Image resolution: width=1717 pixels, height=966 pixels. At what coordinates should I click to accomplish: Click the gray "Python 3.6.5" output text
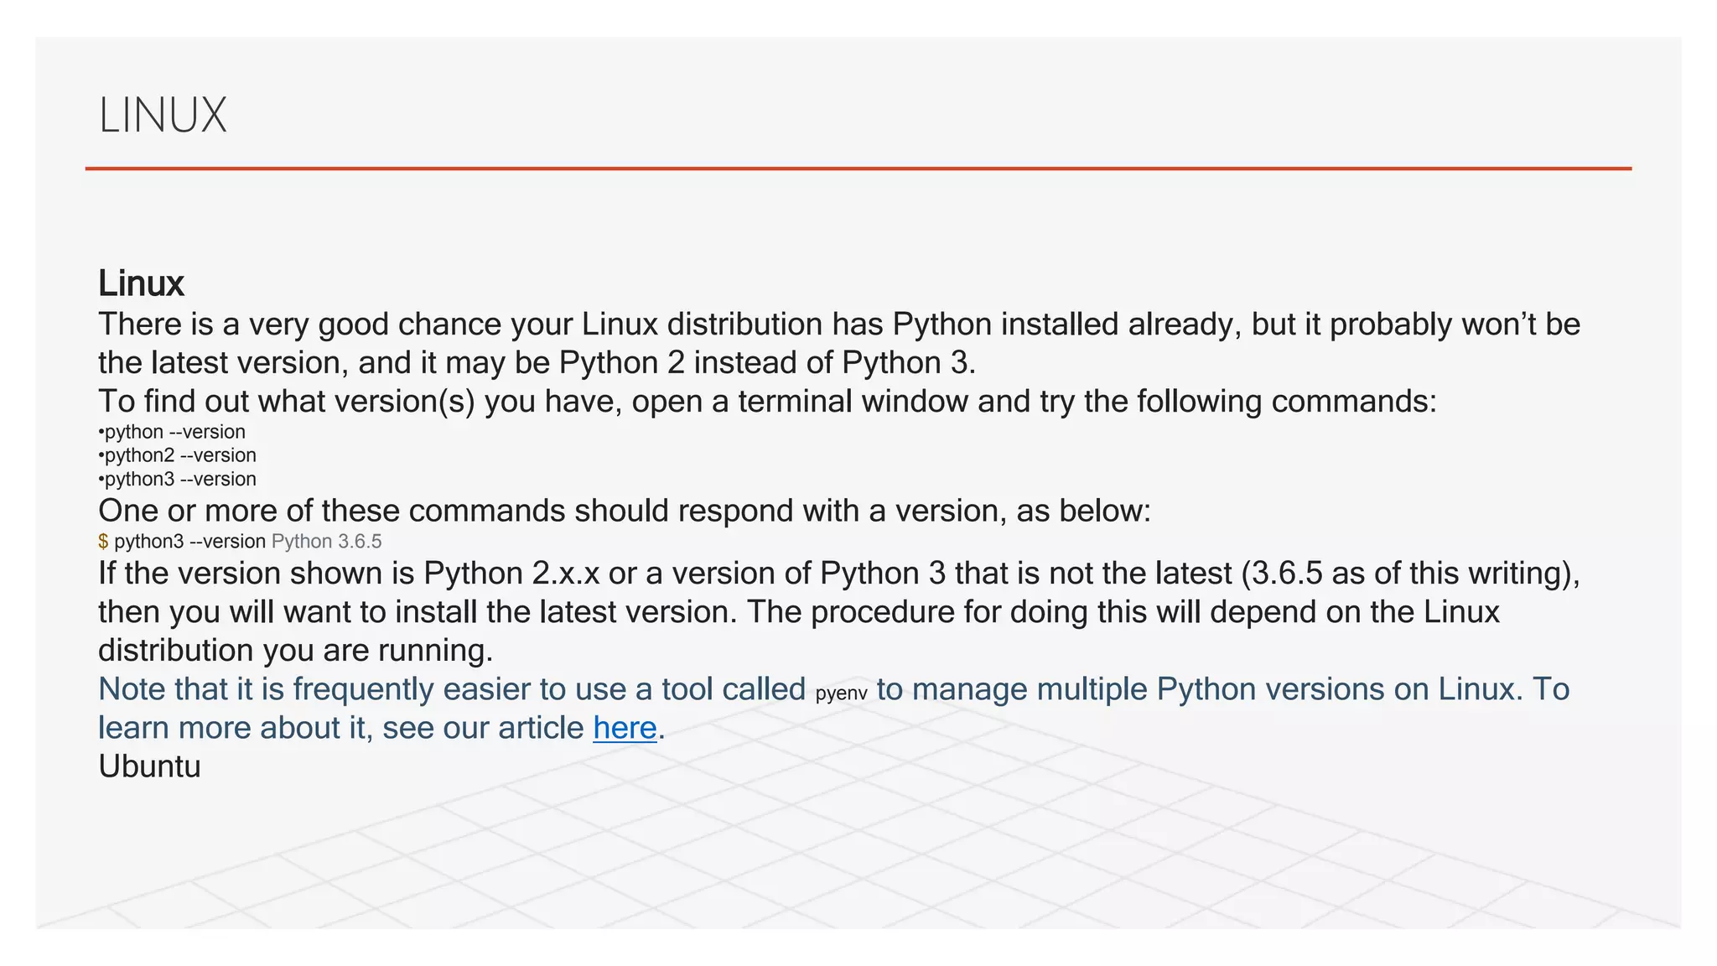click(326, 542)
